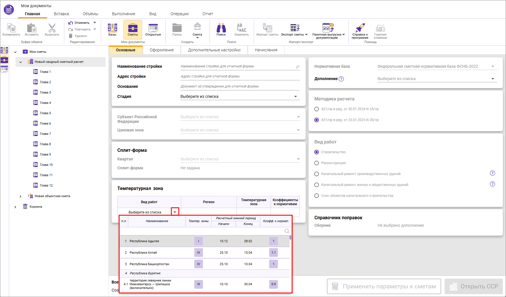This screenshot has width=506, height=297.
Task: Choose Снос объектов капитального строительства option
Action: point(317,196)
